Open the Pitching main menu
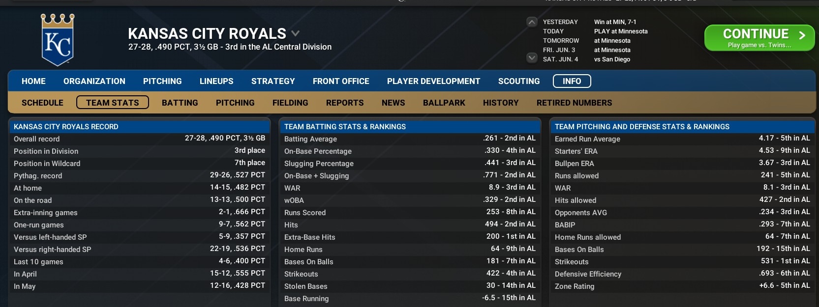 pos(162,81)
